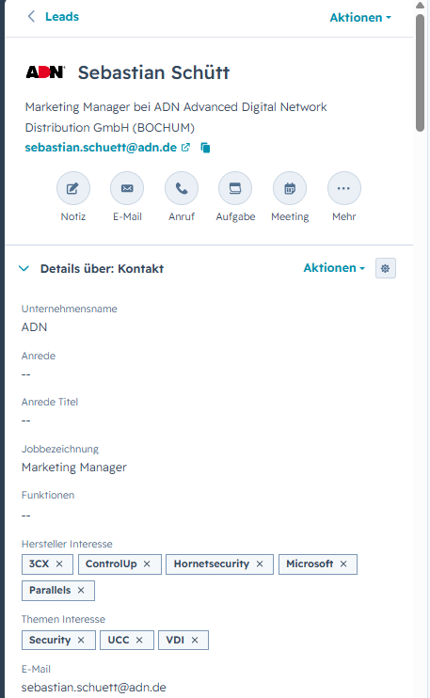Screen dimensions: 430x698
Task: Open top Aktionen dropdown menu
Action: (x=360, y=17)
